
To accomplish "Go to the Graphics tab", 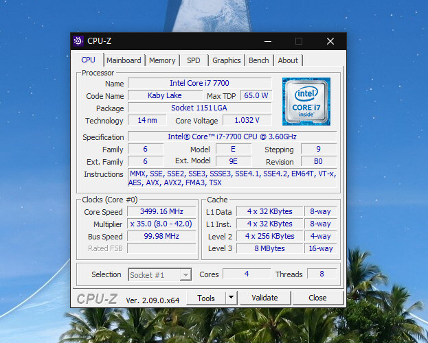I will coord(227,60).
